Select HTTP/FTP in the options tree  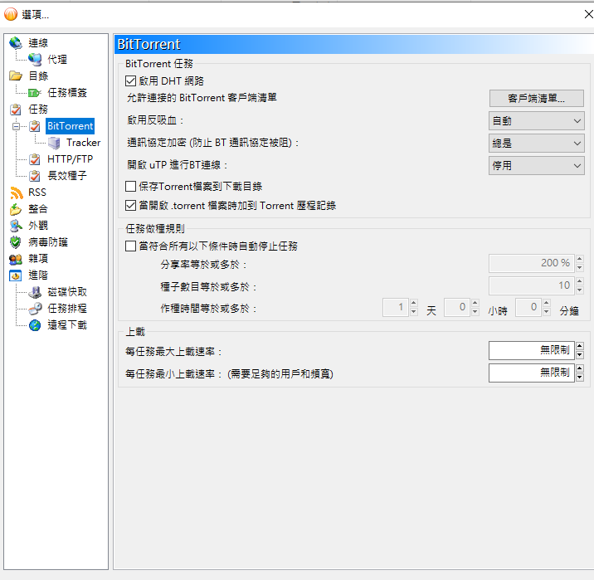pos(70,159)
